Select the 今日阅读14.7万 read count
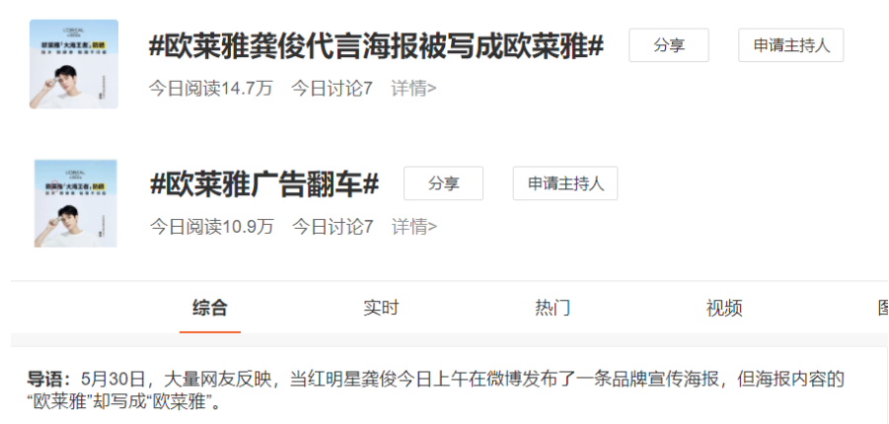Viewport: 889px width, 424px height. coord(211,89)
